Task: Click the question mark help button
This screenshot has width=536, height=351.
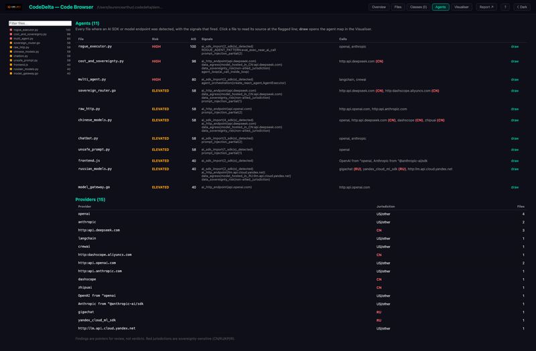Action: [505, 7]
